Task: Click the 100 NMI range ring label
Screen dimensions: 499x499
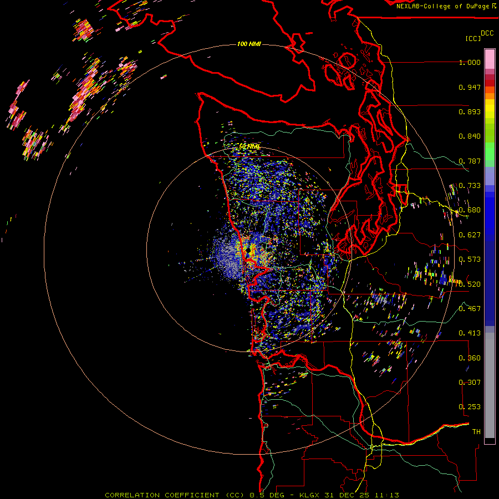Action: point(249,44)
